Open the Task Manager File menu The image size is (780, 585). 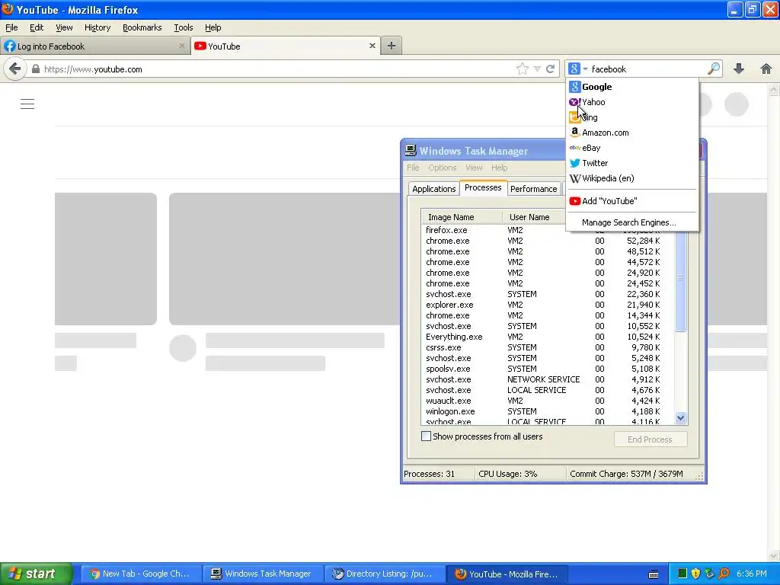[413, 168]
